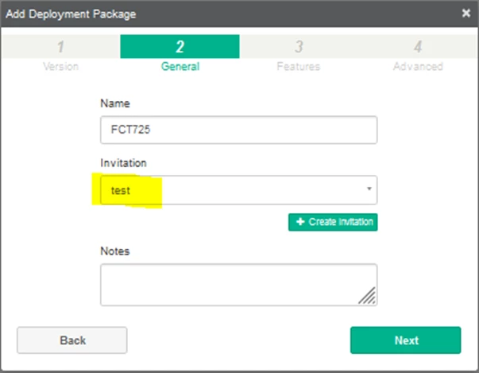The width and height of the screenshot is (479, 373).
Task: Focus the Notes text area
Action: coord(238,285)
